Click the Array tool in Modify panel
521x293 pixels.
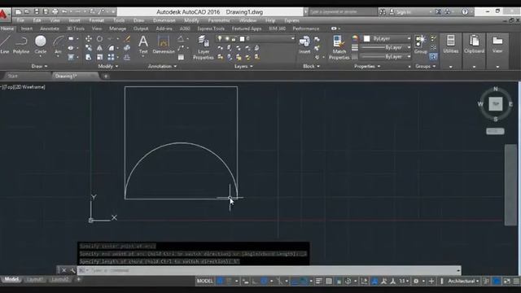[x=111, y=57]
